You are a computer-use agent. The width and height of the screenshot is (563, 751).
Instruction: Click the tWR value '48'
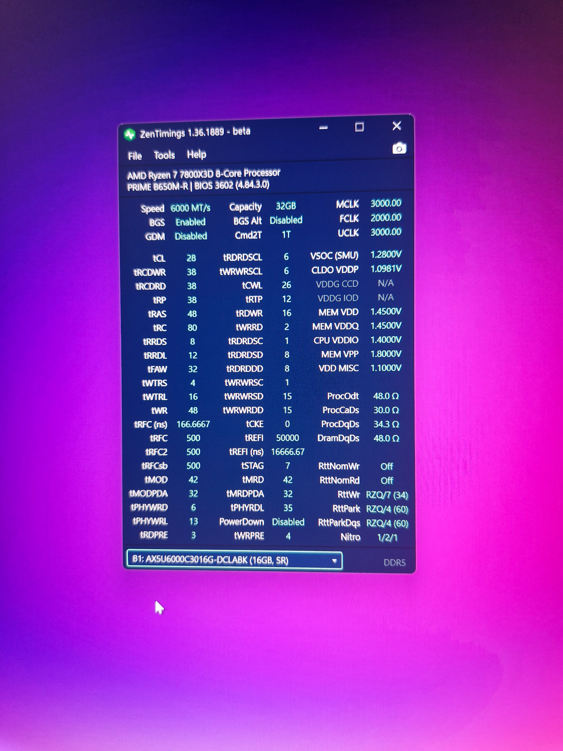[x=193, y=411]
